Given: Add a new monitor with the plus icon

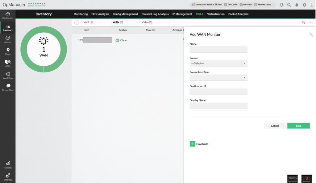Looking at the screenshot, I should click(311, 22).
